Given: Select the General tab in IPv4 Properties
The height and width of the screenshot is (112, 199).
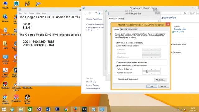Looking at the screenshot, I should coord(116,30).
